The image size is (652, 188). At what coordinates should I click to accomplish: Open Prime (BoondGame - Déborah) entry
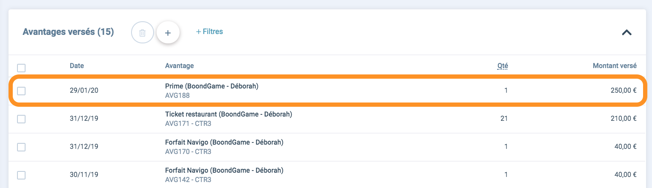tap(212, 86)
